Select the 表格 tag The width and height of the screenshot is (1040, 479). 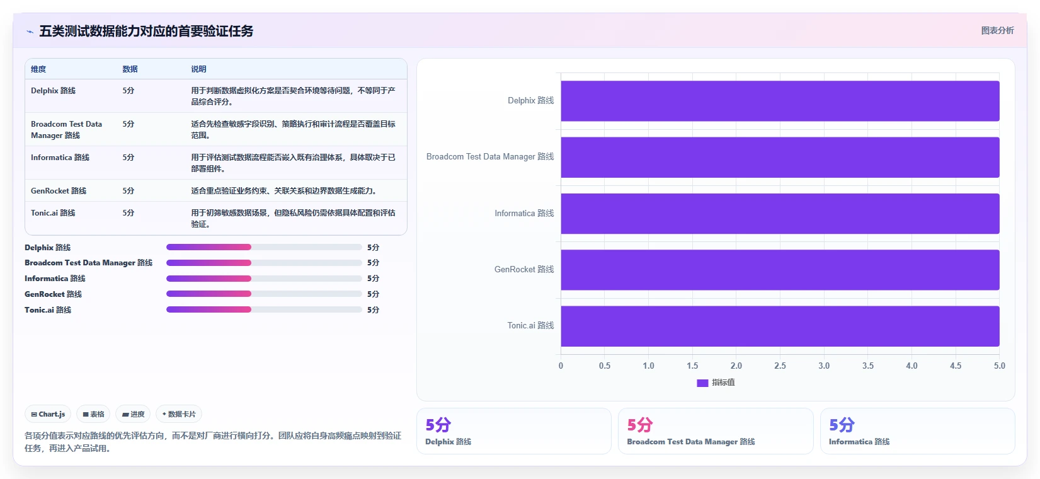[x=93, y=414]
